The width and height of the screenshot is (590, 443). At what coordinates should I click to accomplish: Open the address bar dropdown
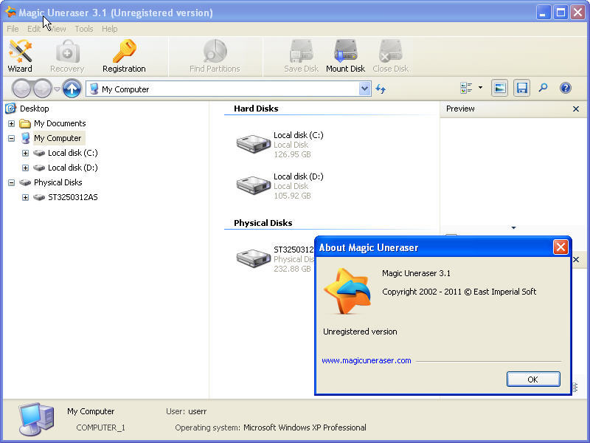point(364,89)
